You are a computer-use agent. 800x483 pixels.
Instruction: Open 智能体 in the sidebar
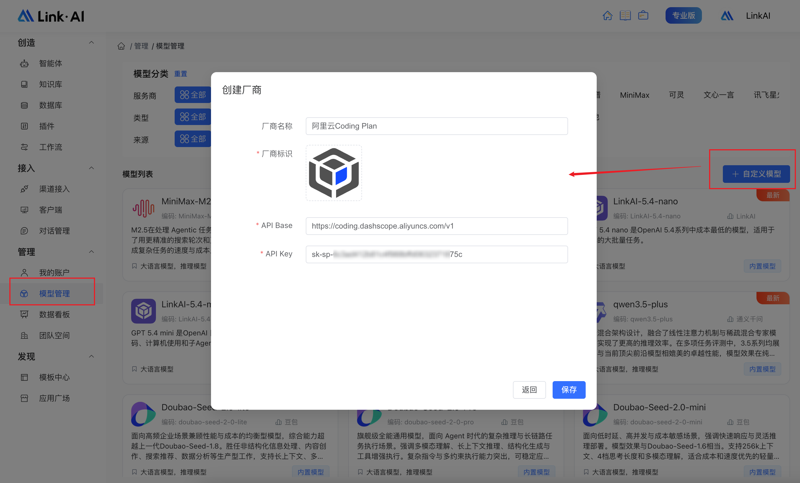pyautogui.click(x=50, y=63)
